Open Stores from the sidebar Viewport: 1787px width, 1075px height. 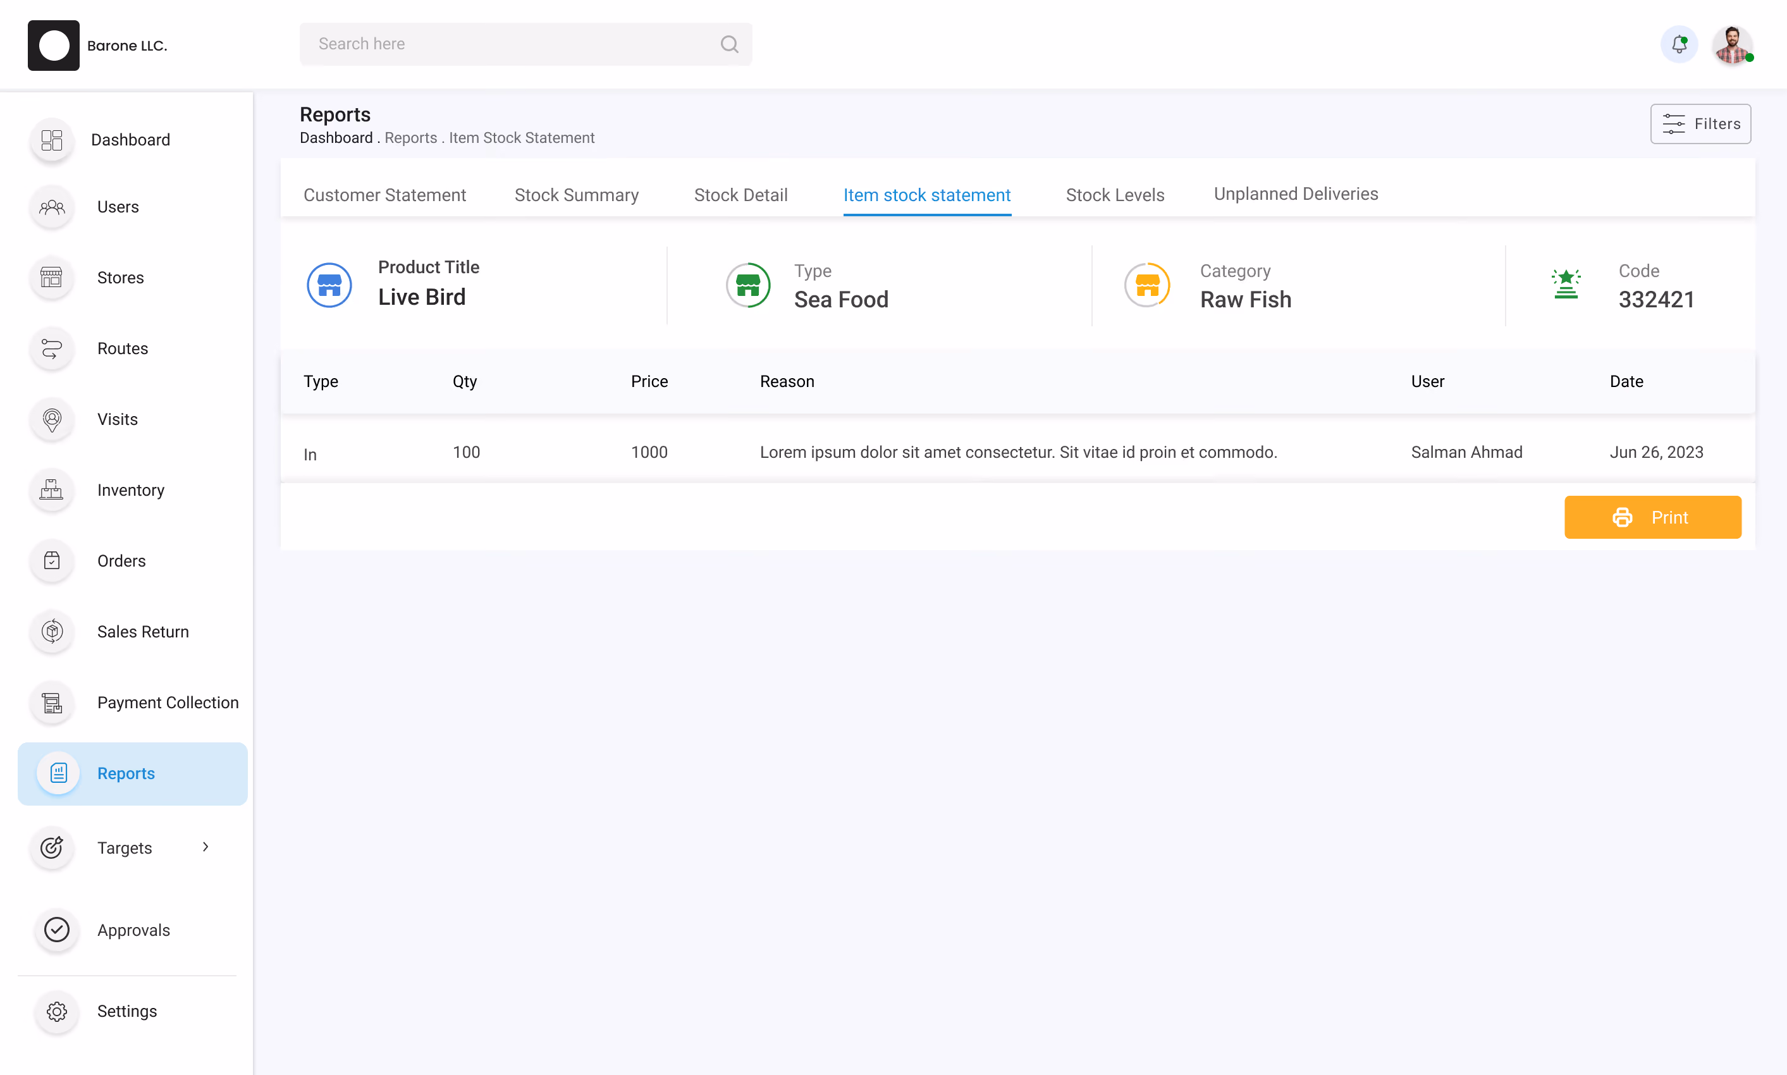coord(121,278)
